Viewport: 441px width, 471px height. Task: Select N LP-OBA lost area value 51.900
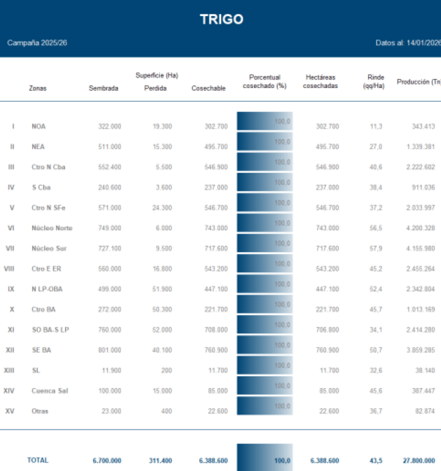coord(162,289)
